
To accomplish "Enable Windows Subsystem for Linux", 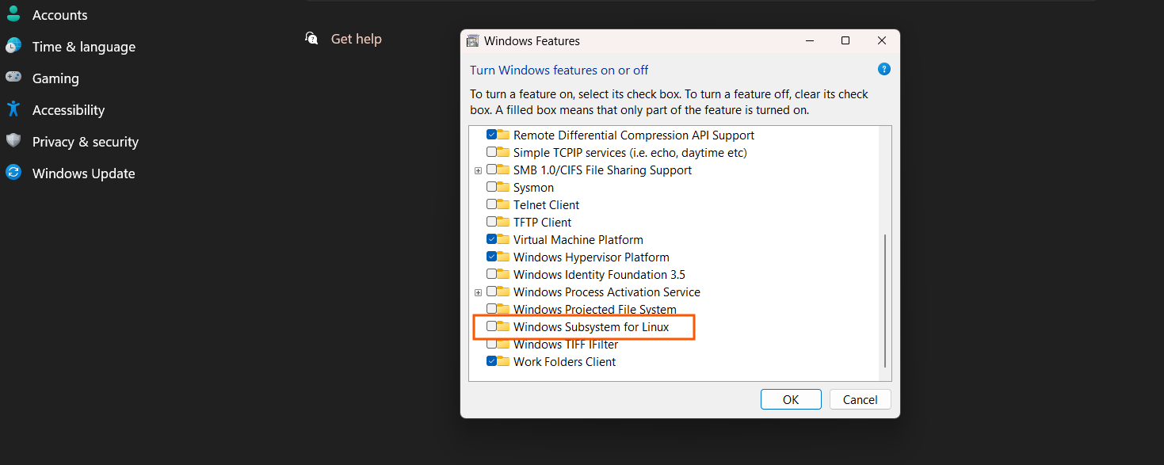I will click(x=490, y=326).
